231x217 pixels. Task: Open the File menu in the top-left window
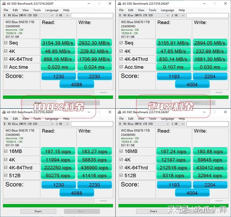point(6,10)
